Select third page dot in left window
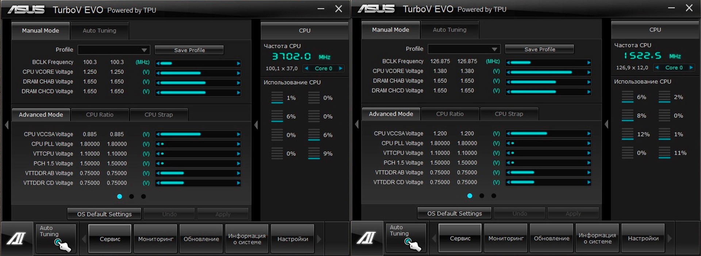 click(x=143, y=196)
